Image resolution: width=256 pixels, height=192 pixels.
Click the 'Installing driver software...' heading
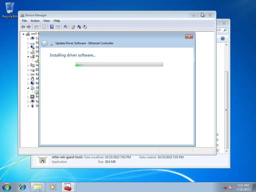(72, 55)
